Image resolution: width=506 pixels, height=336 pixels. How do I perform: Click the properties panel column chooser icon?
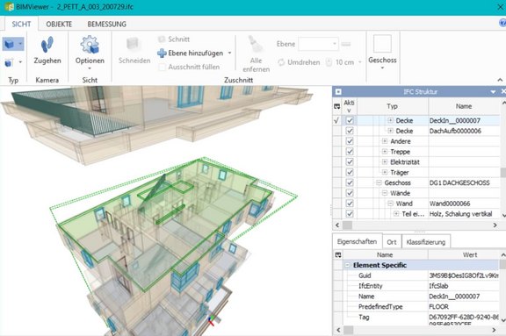point(338,254)
